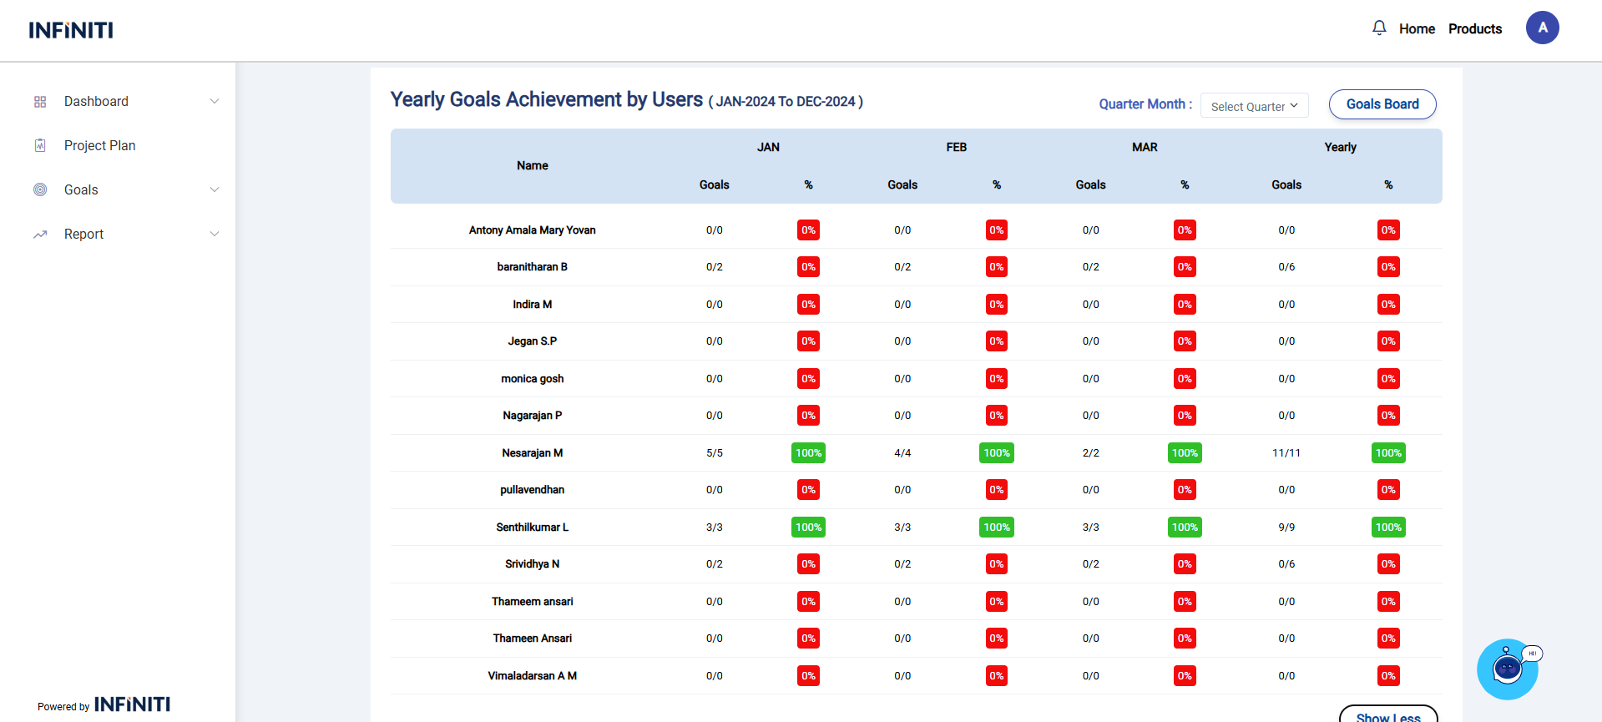The width and height of the screenshot is (1602, 722).
Task: Open the chatbot assistant bubble
Action: click(1507, 669)
